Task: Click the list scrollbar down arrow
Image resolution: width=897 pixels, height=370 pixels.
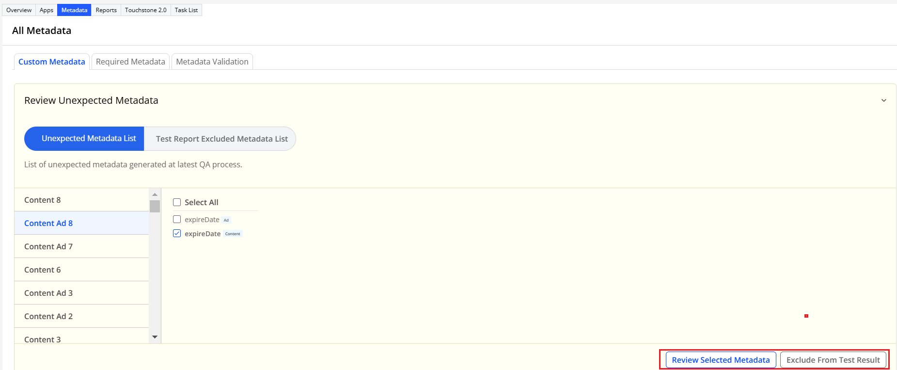Action: 155,337
